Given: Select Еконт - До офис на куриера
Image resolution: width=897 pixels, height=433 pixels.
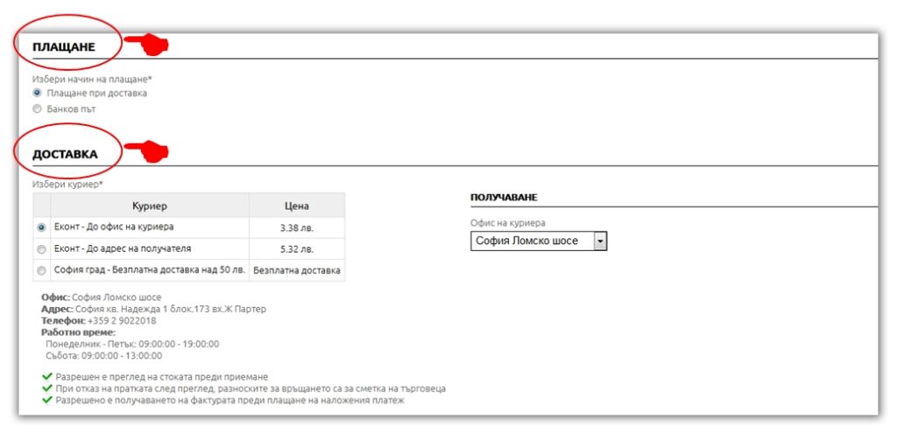Looking at the screenshot, I should tap(41, 227).
